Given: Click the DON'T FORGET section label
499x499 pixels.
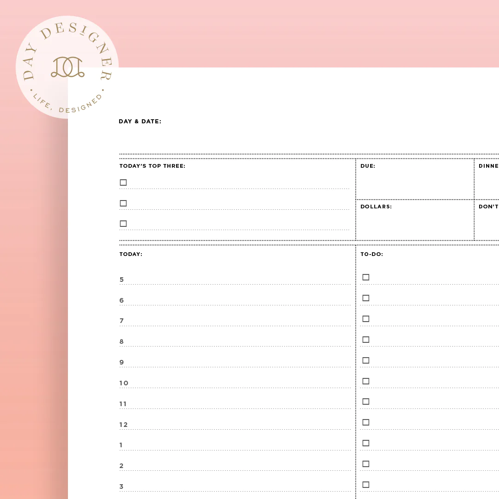Looking at the screenshot, I should [x=488, y=207].
